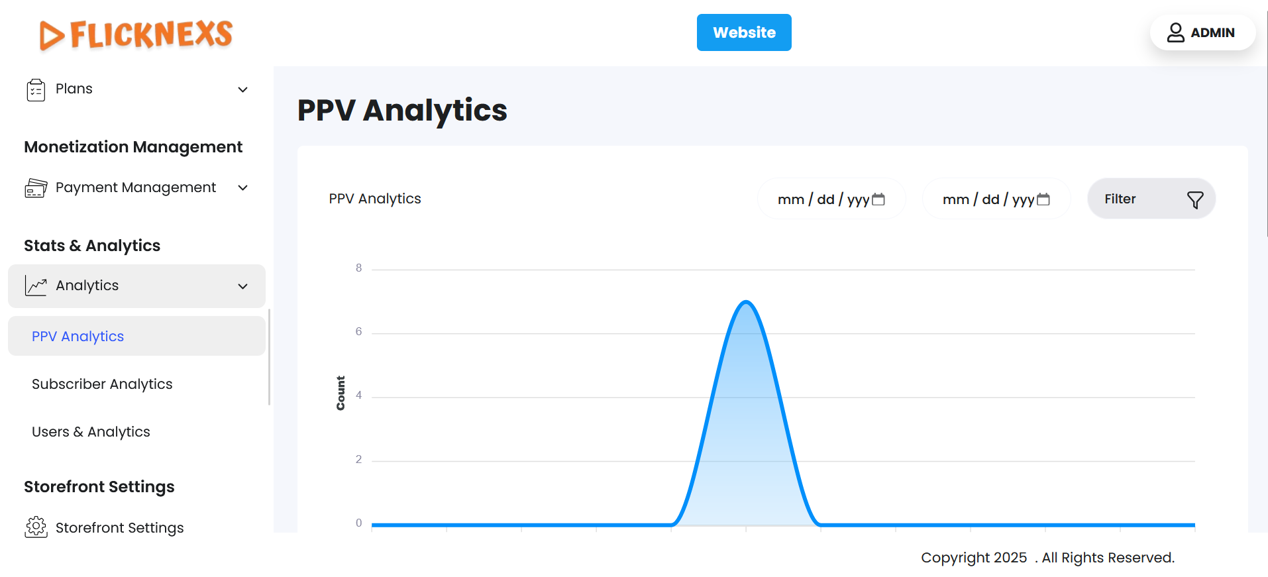Click the Storefront Settings gear icon
This screenshot has width=1268, height=577.
[x=36, y=527]
